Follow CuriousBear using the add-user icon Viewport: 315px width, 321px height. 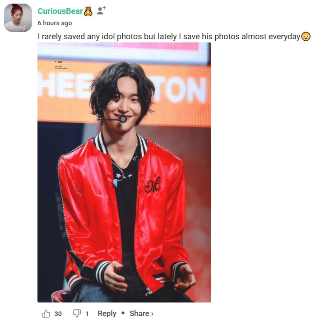(x=101, y=10)
